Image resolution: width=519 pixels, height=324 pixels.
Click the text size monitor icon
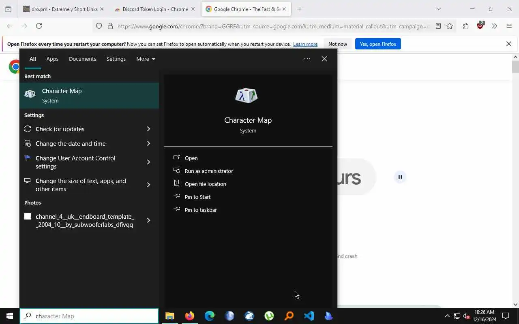click(28, 181)
